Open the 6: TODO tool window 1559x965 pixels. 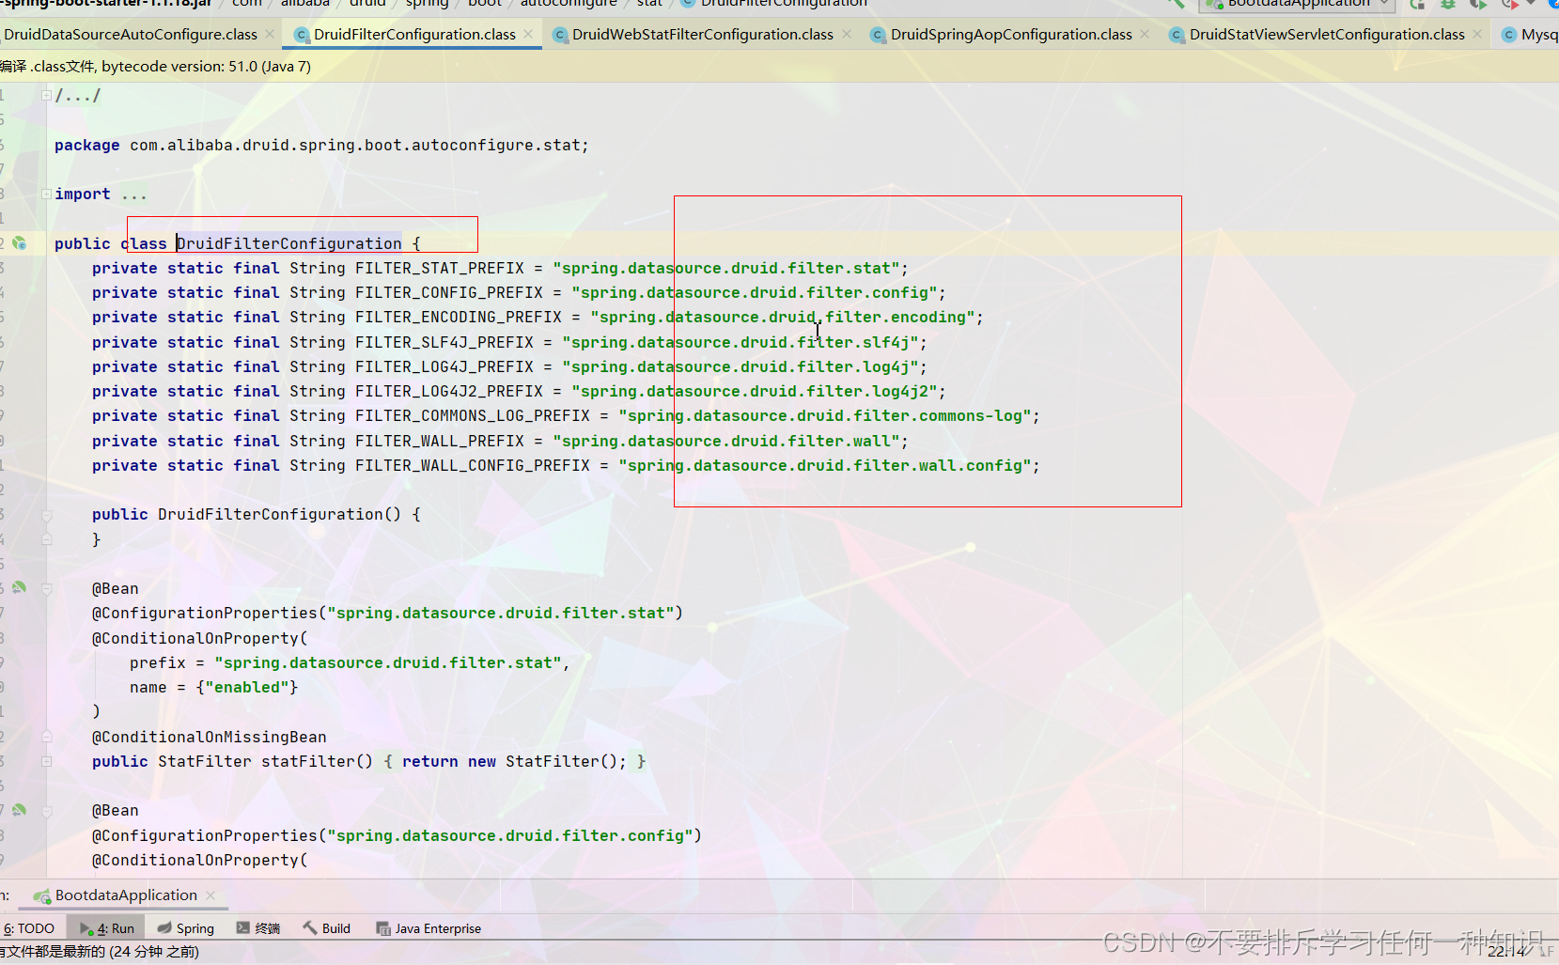(x=29, y=928)
